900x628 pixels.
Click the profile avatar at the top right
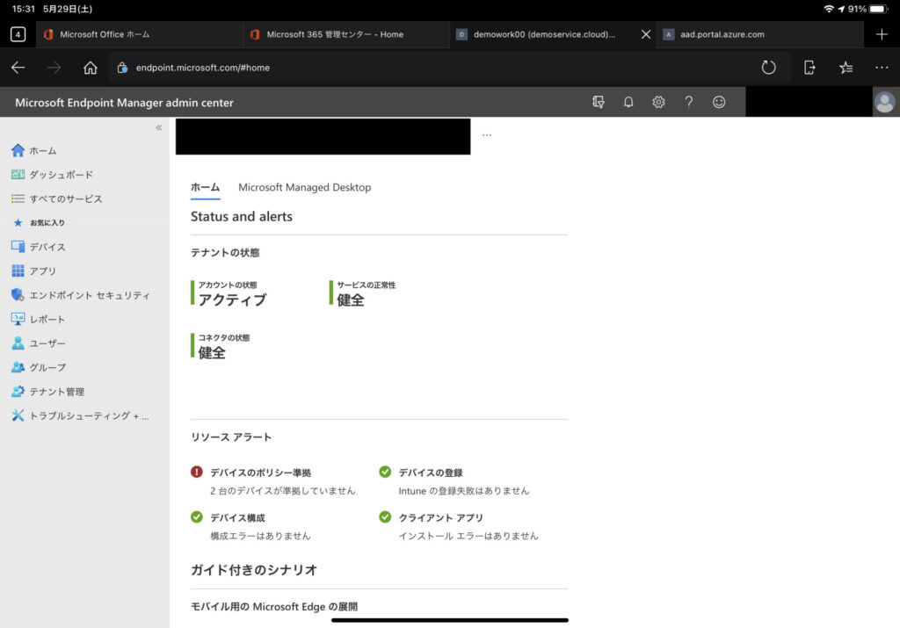pos(886,102)
